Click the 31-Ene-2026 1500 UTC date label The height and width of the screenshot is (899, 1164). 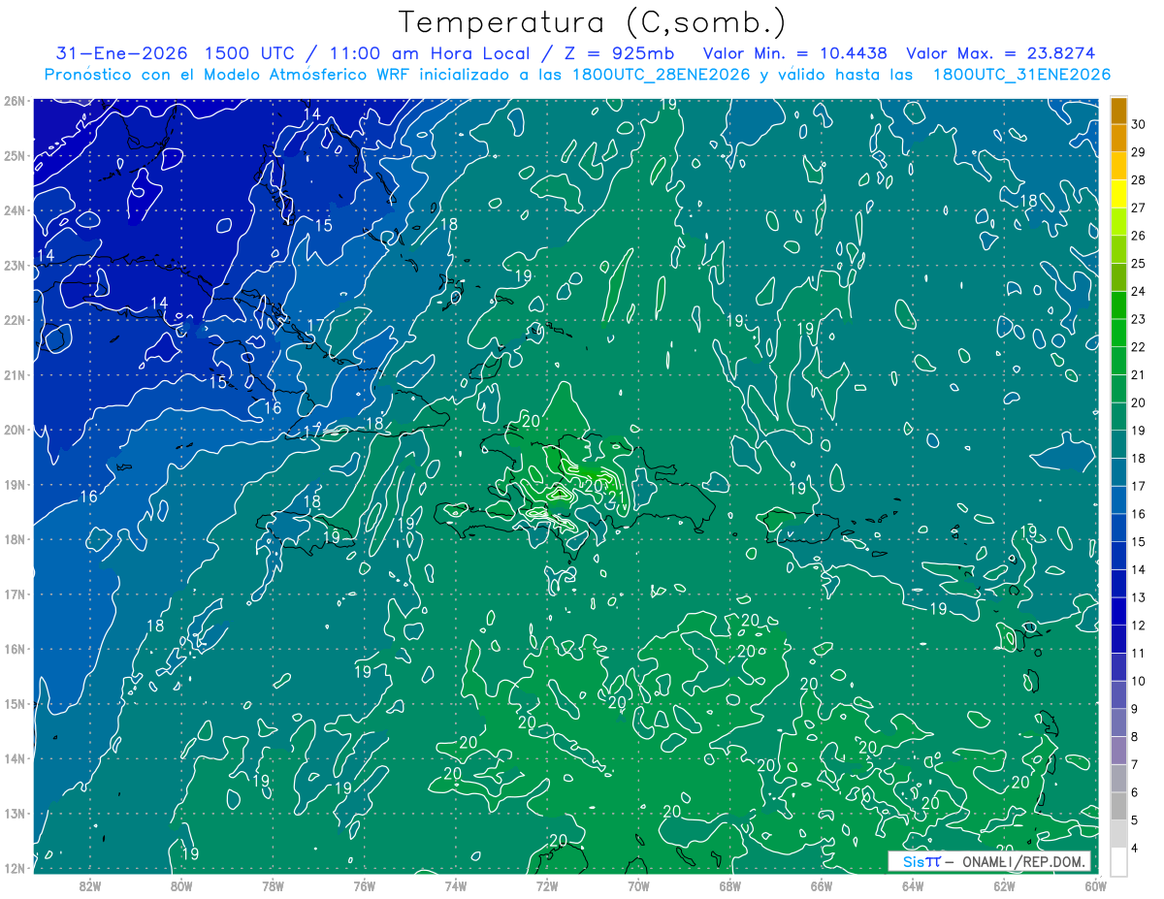coord(176,53)
